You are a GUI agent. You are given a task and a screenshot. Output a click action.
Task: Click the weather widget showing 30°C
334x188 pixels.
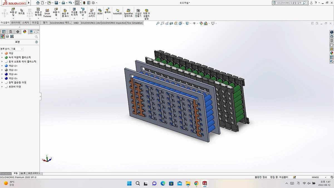click(x=9, y=183)
